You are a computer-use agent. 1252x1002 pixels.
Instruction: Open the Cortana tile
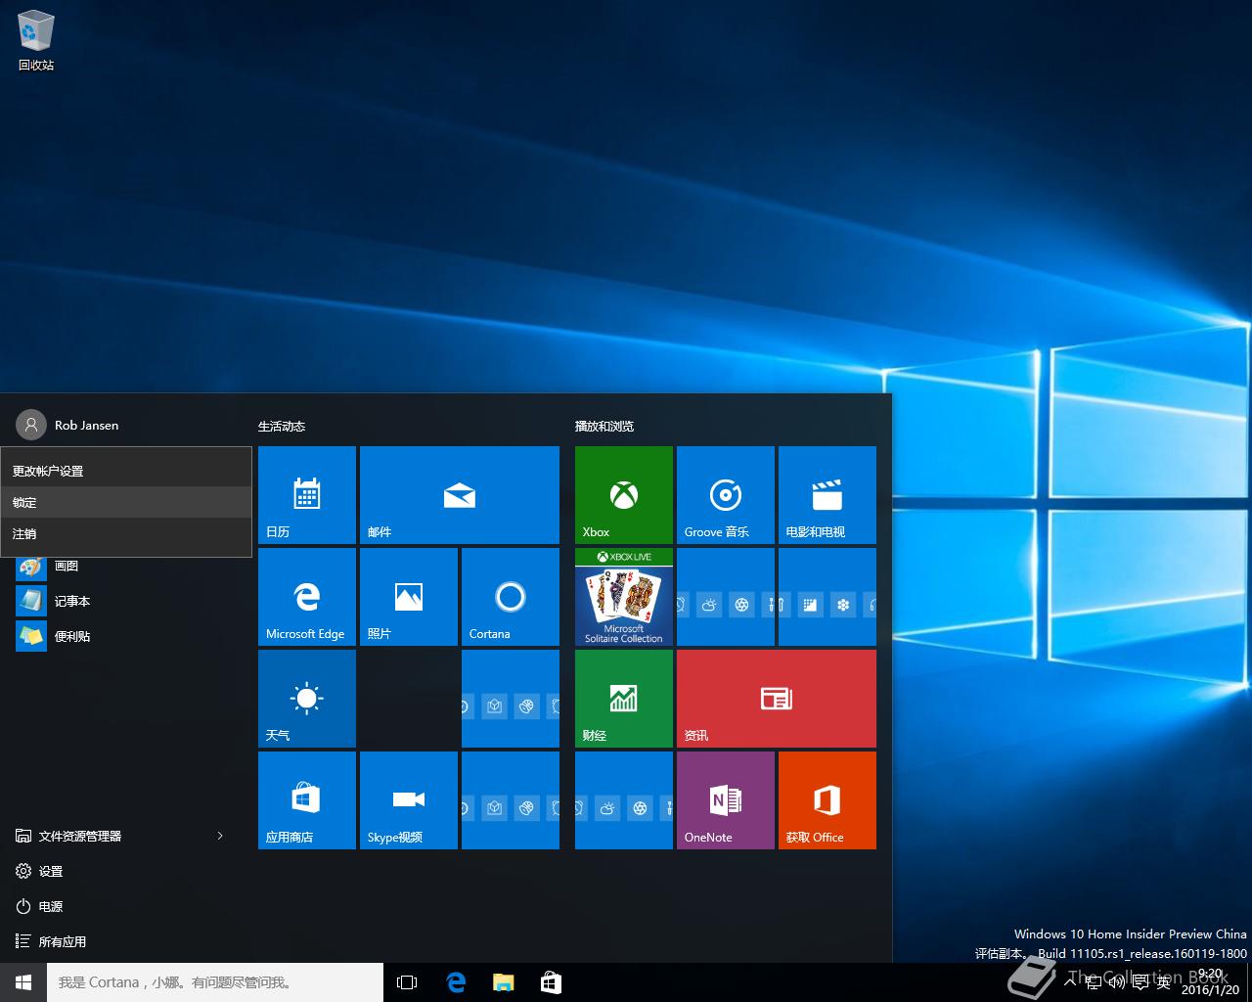click(511, 597)
